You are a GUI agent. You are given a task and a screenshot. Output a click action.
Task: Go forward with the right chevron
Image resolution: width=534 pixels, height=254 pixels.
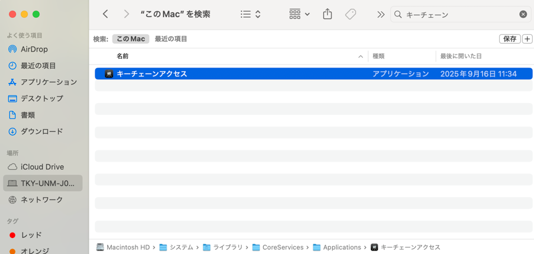pos(126,14)
